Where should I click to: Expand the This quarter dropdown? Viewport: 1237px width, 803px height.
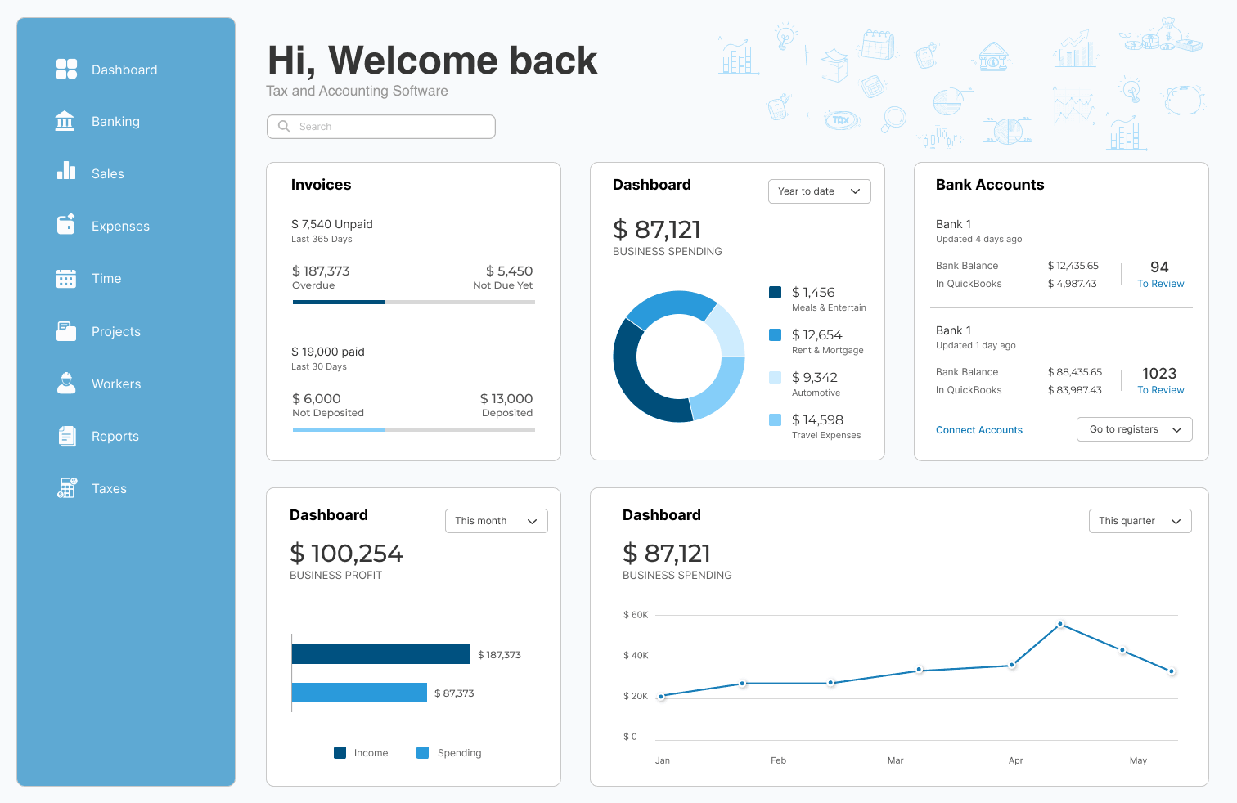pos(1140,521)
